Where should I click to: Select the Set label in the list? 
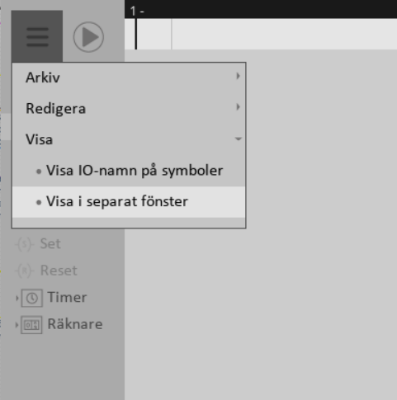(50, 243)
